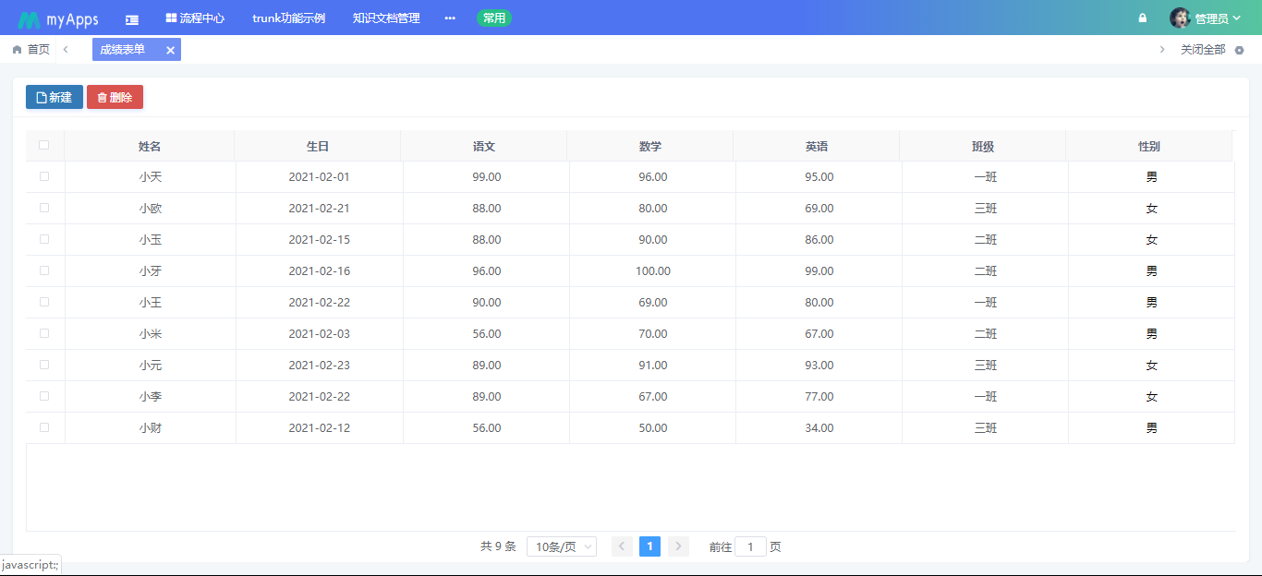1262x576 pixels.
Task: Click the 性别 column header
Action: point(1149,146)
